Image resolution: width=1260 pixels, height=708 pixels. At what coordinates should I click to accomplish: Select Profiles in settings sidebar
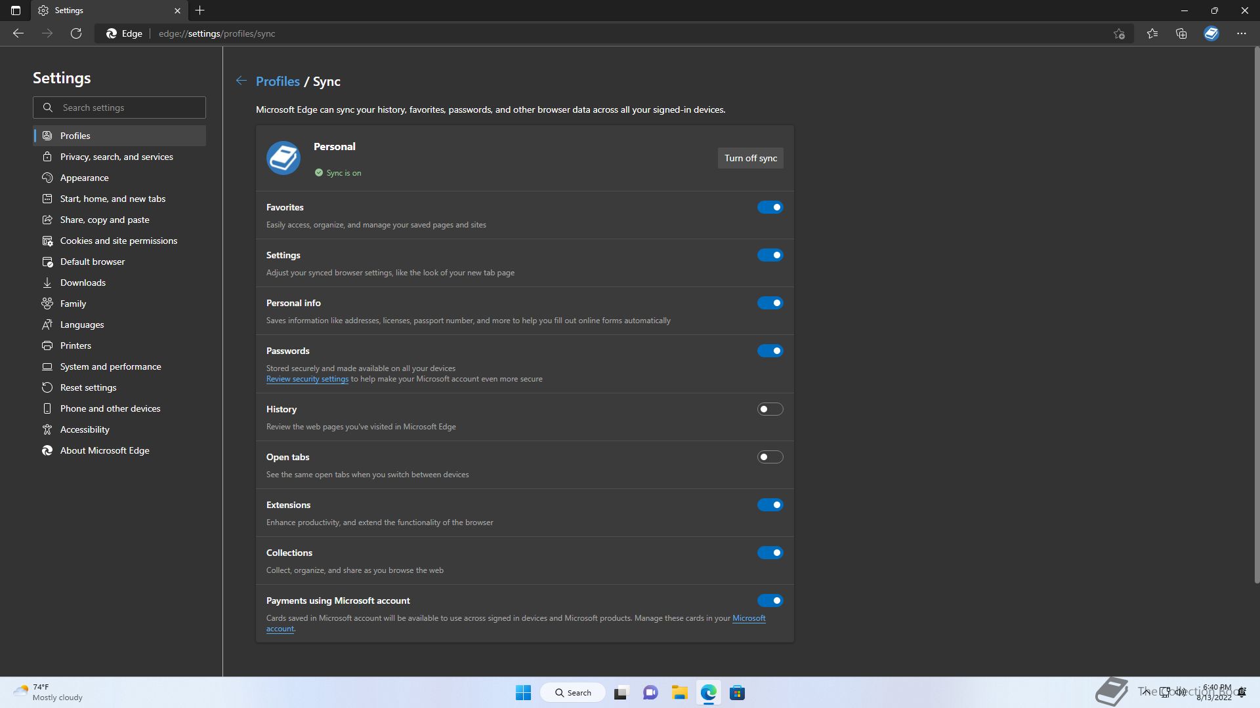click(119, 136)
